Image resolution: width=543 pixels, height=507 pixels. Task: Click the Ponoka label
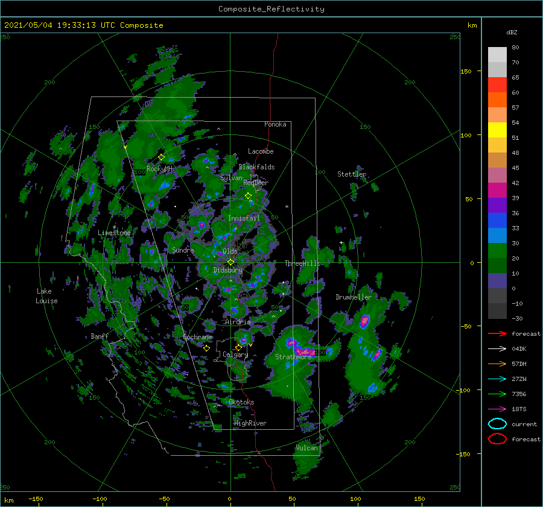[x=275, y=124]
